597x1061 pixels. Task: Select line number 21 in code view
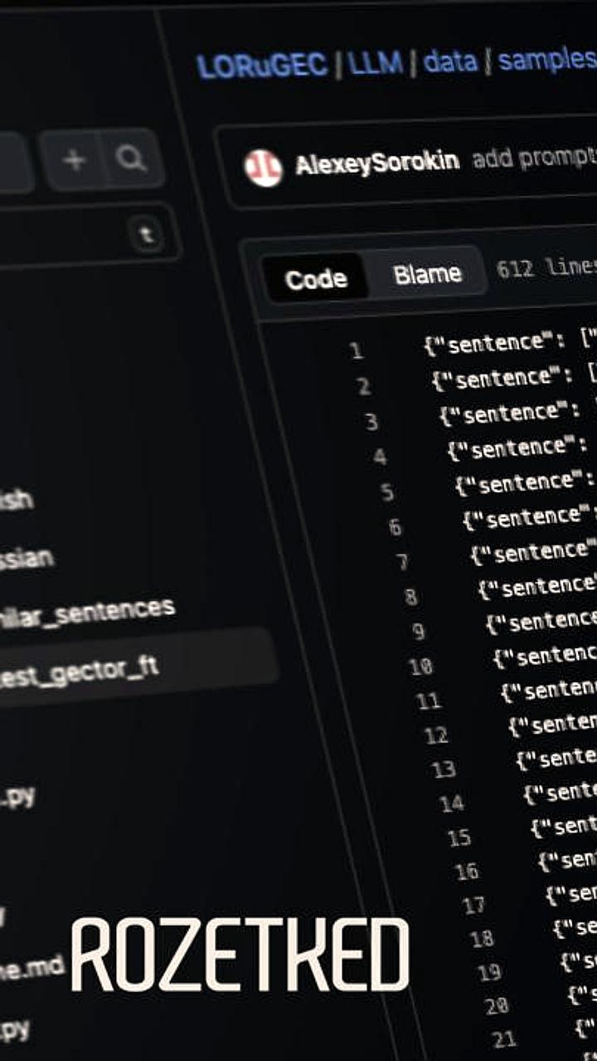pos(503,1038)
